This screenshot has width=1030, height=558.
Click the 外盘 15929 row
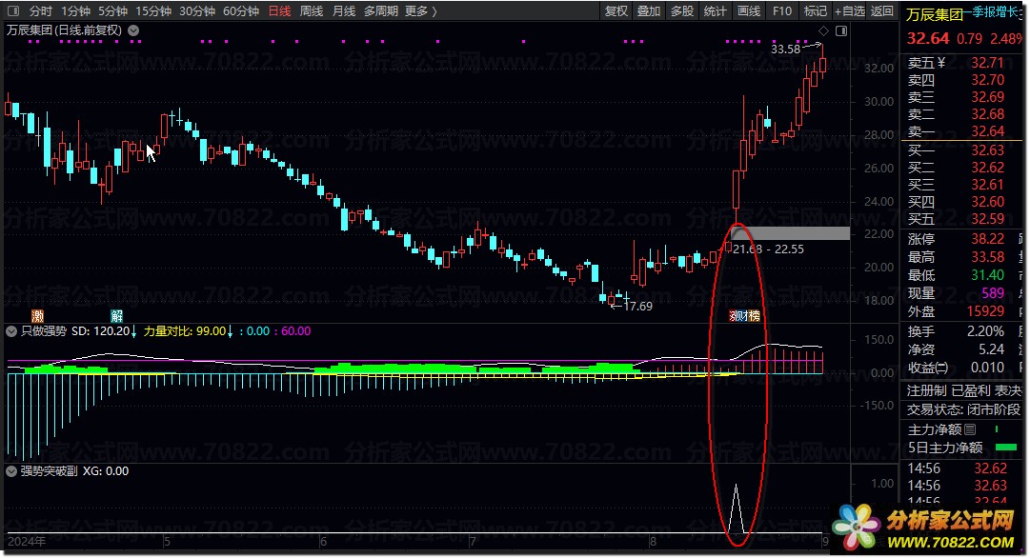[x=963, y=311]
